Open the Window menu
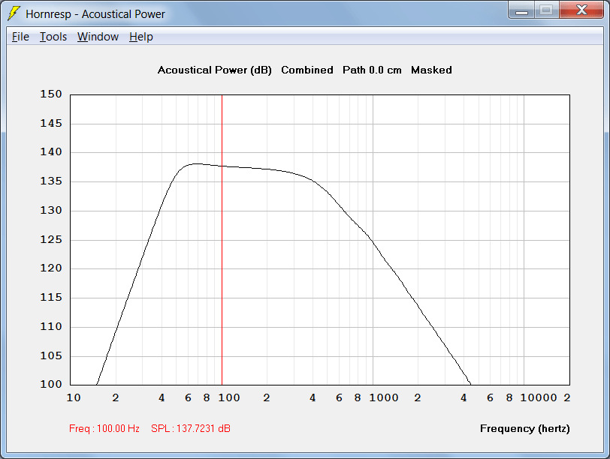Screen dimensions: 610x459 pos(98,37)
